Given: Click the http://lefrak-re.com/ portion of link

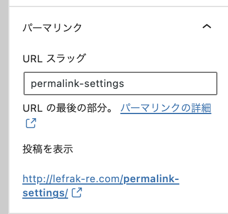Looking at the screenshot, I should tap(73, 179).
